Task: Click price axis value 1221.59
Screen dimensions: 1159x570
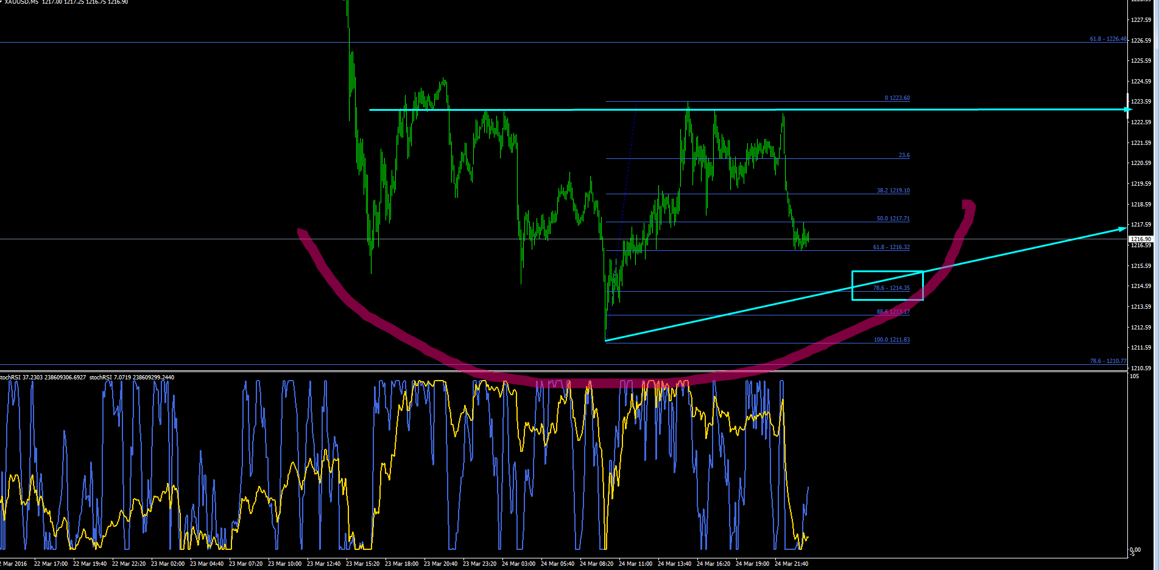Action: pyautogui.click(x=1141, y=143)
